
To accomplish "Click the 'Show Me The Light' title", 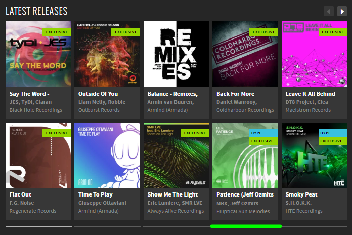I will [172, 194].
